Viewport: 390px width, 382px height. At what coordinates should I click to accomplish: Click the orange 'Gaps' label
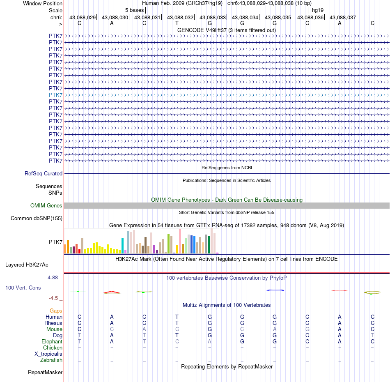tap(56, 311)
